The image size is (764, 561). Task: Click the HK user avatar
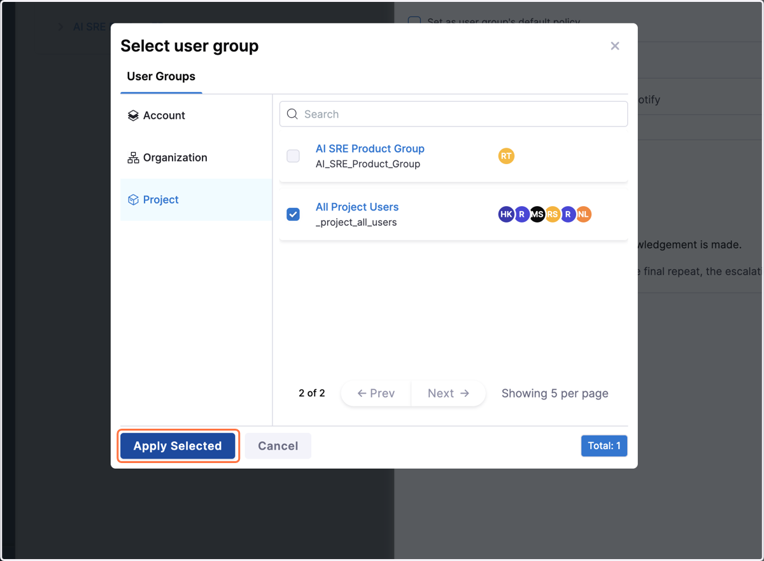506,214
